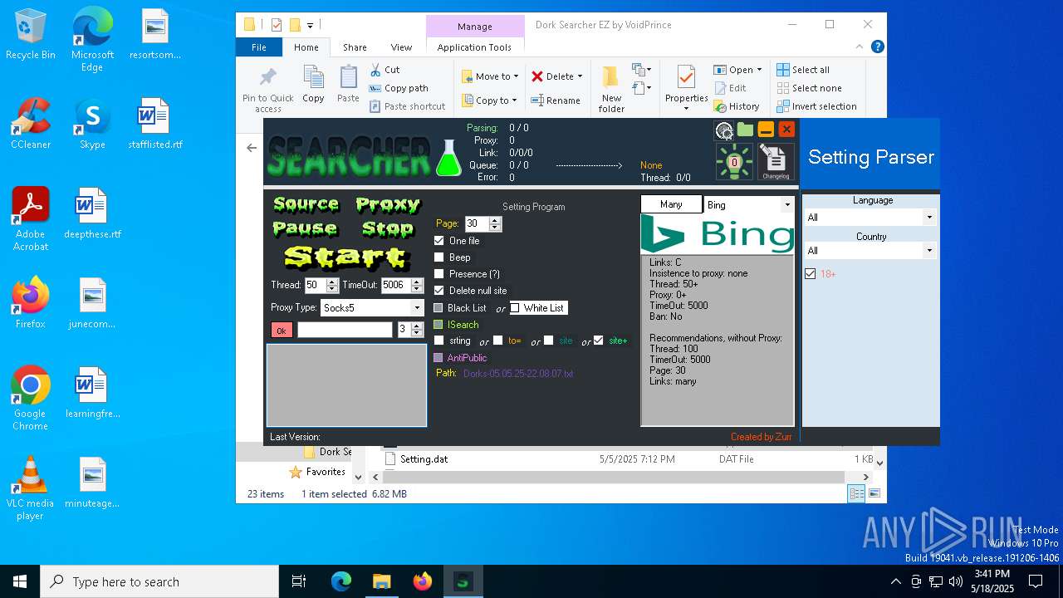Enable the Presence (?) checkbox

pyautogui.click(x=439, y=274)
